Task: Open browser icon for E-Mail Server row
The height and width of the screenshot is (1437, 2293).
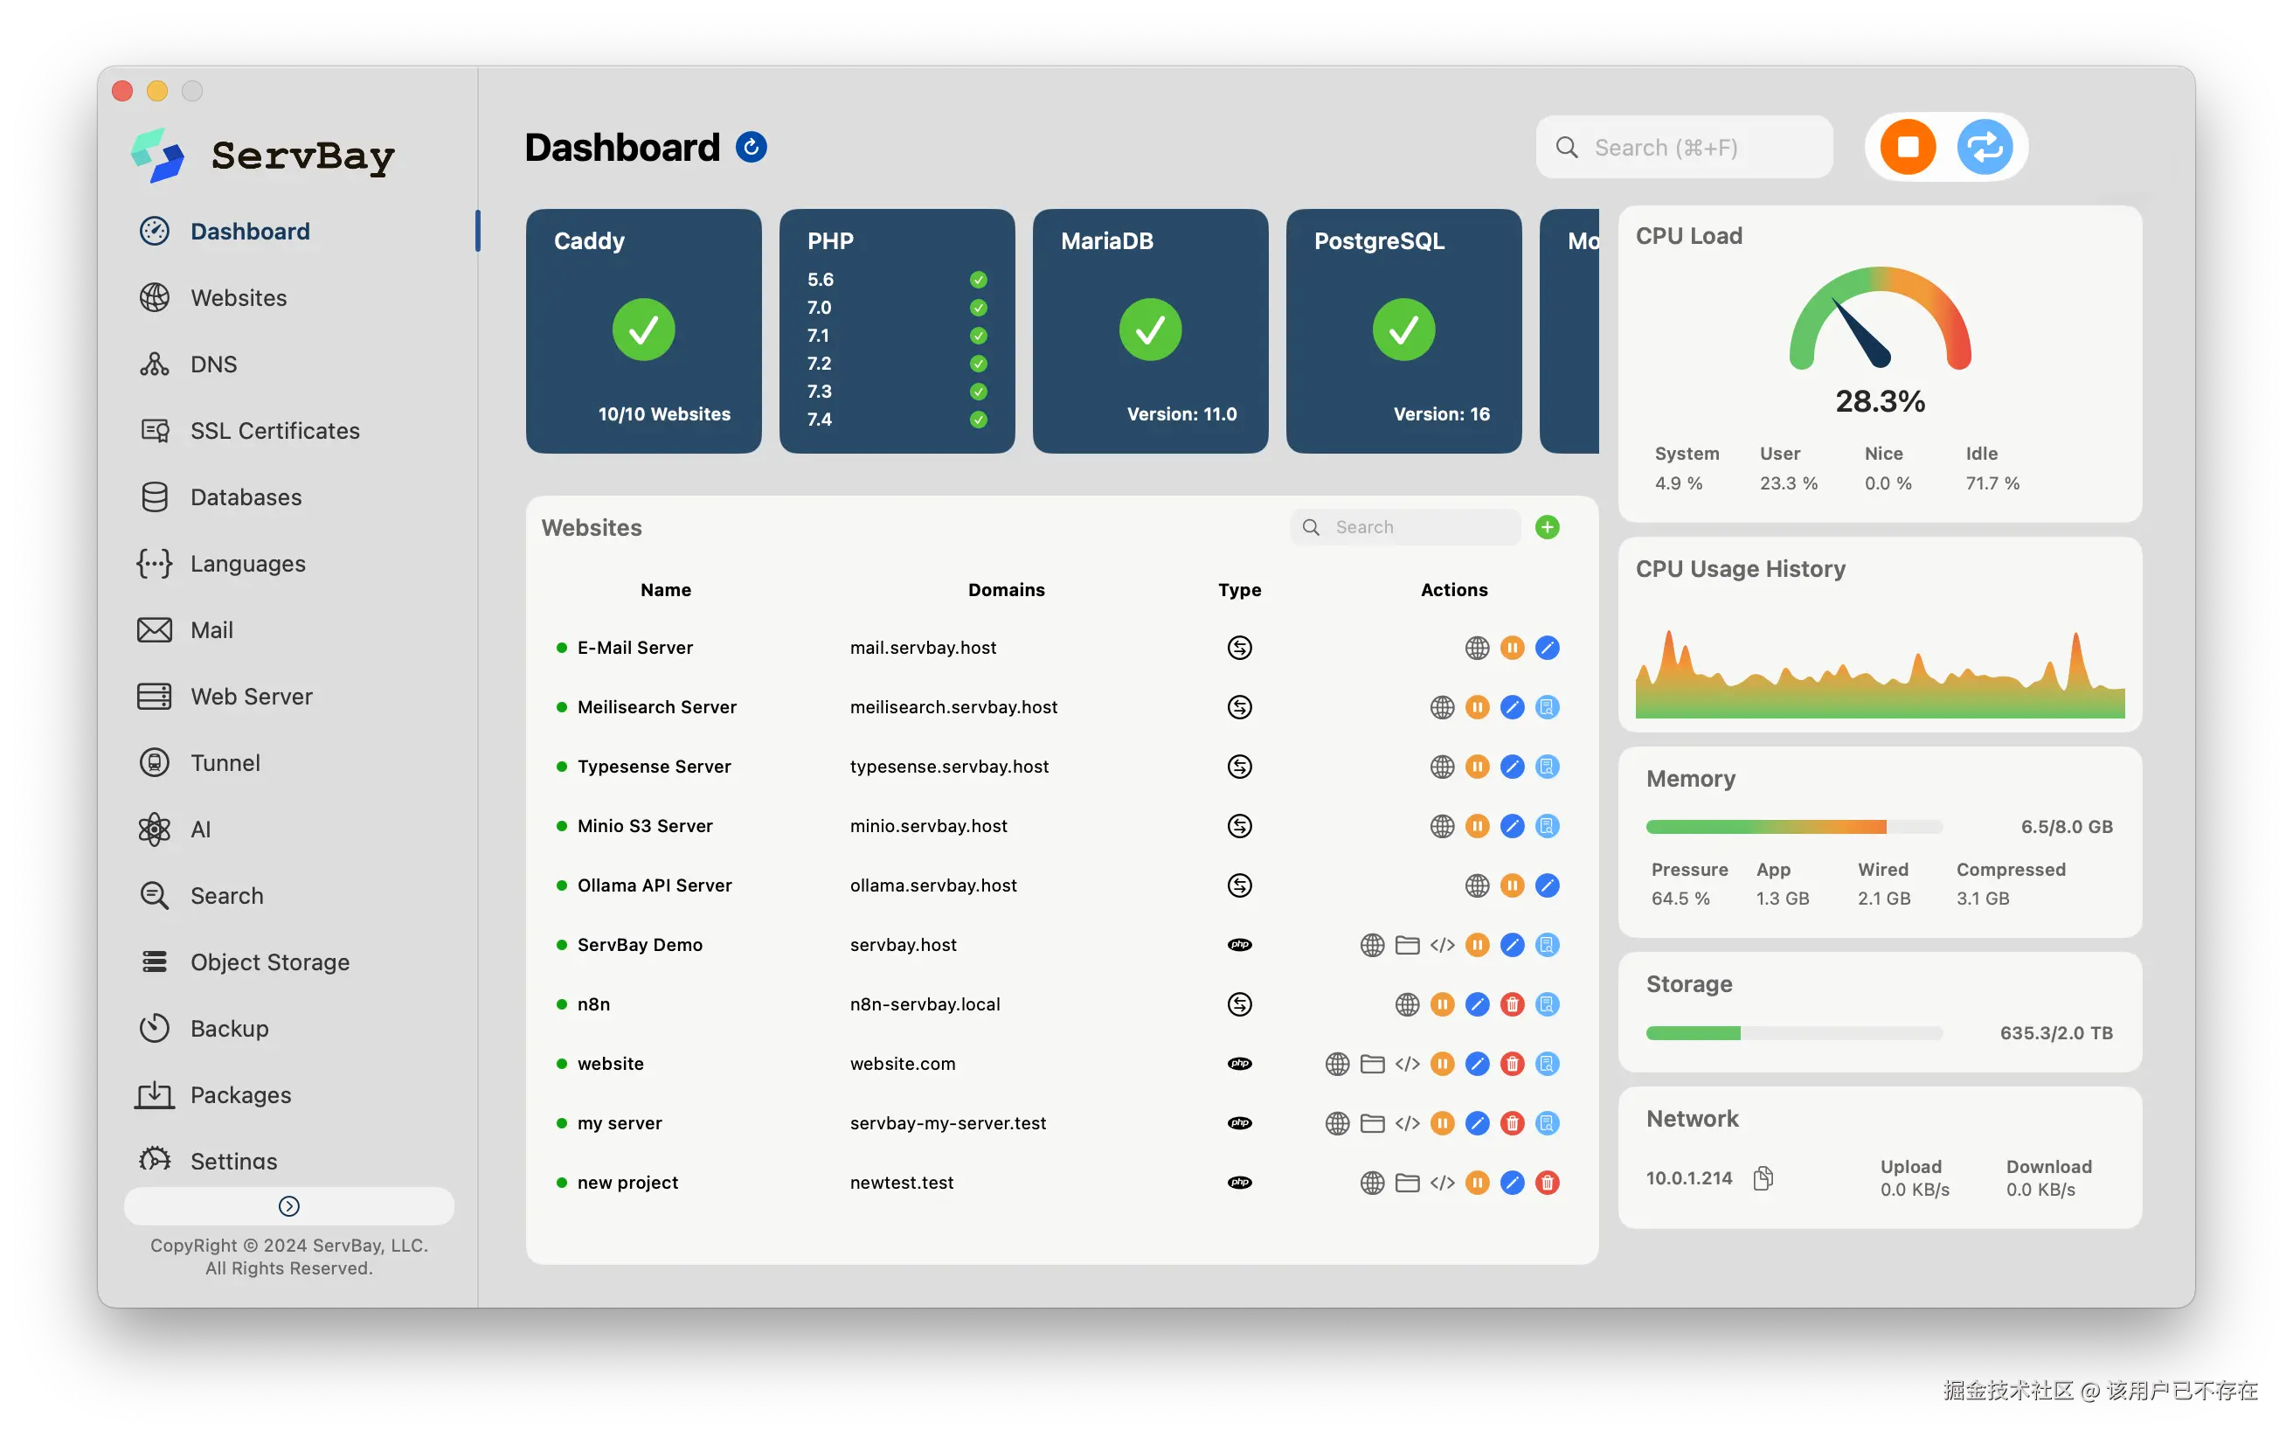Action: point(1476,649)
